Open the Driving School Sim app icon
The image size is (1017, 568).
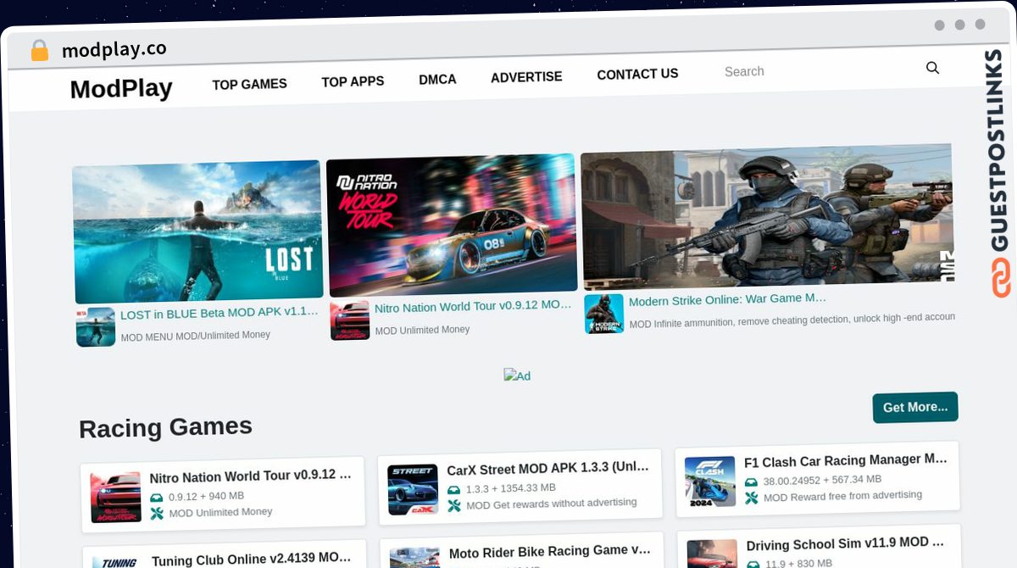[x=712, y=554]
